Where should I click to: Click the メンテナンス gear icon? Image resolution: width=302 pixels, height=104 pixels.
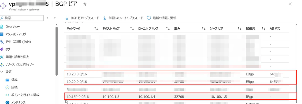click(7, 102)
